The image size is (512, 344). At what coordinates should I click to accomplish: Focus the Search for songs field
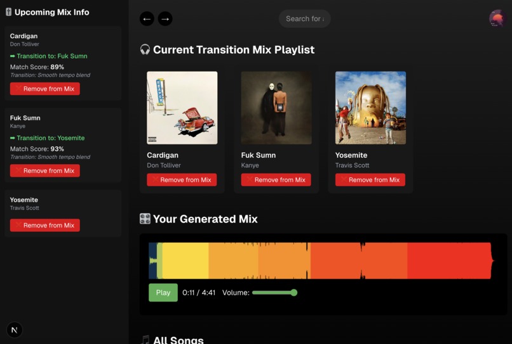(304, 19)
